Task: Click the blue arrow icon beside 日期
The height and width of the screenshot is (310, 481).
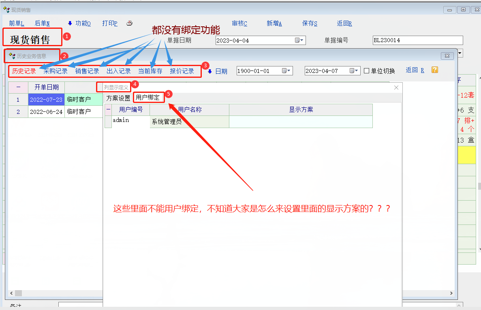Action: [x=210, y=71]
